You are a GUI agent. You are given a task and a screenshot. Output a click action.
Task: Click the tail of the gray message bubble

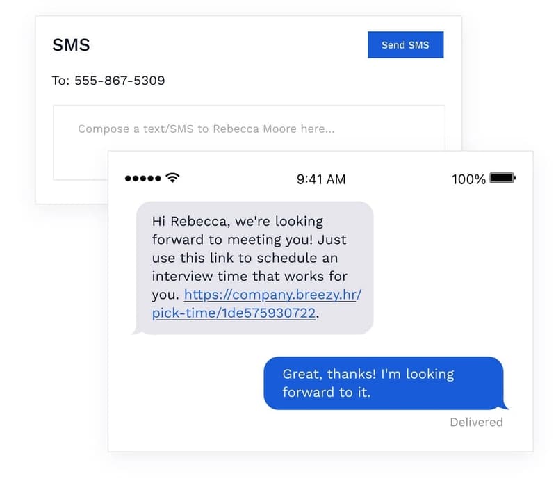point(136,331)
